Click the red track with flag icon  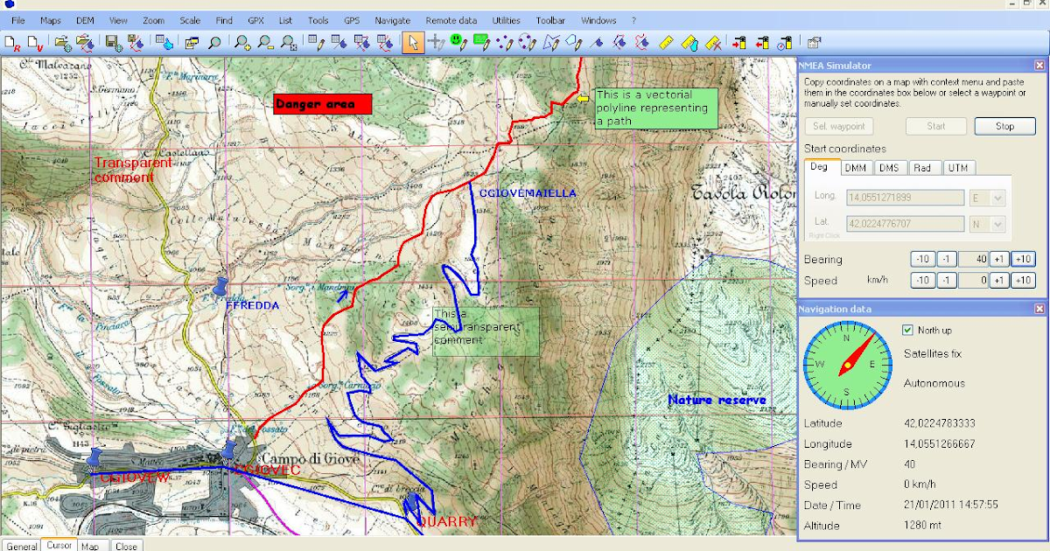pyautogui.click(x=641, y=41)
